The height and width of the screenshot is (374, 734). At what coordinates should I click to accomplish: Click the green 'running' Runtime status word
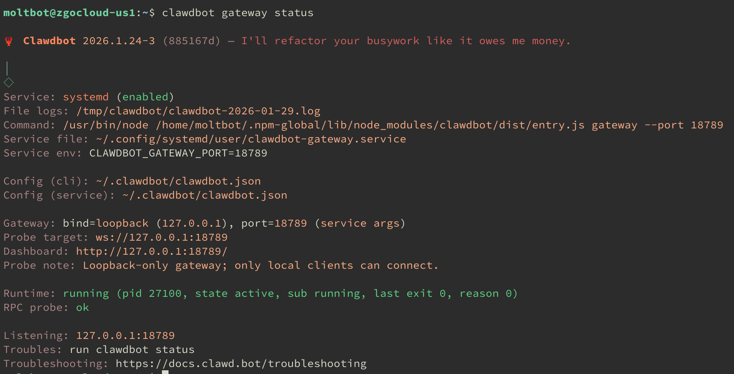tap(86, 294)
